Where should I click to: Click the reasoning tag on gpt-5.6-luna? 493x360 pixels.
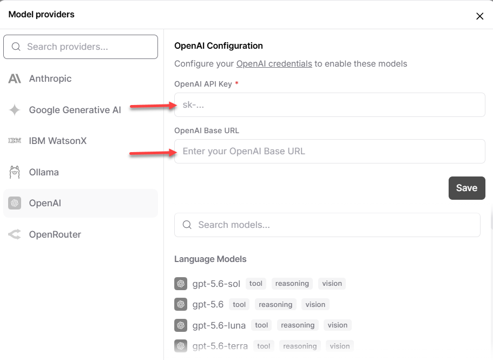[298, 325]
